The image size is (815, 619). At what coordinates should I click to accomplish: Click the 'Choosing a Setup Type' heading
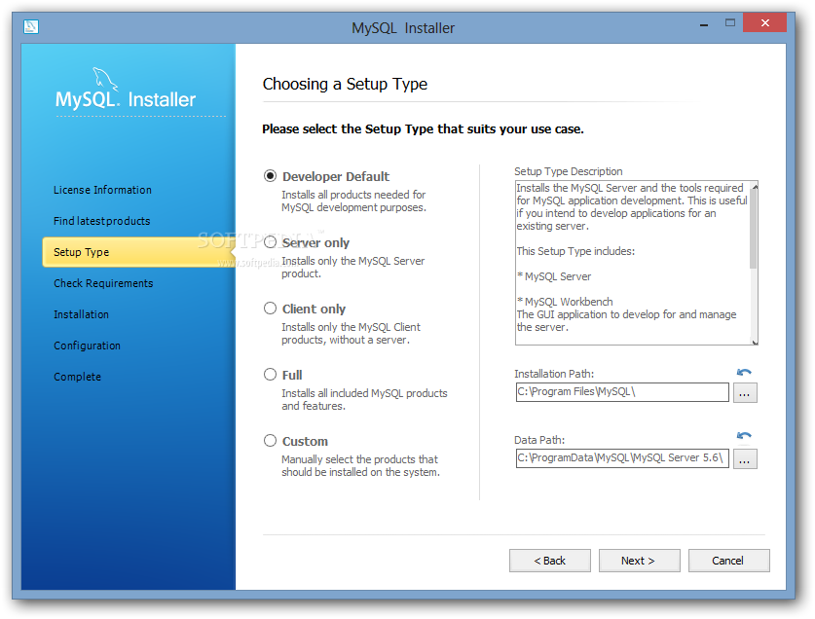tap(345, 85)
